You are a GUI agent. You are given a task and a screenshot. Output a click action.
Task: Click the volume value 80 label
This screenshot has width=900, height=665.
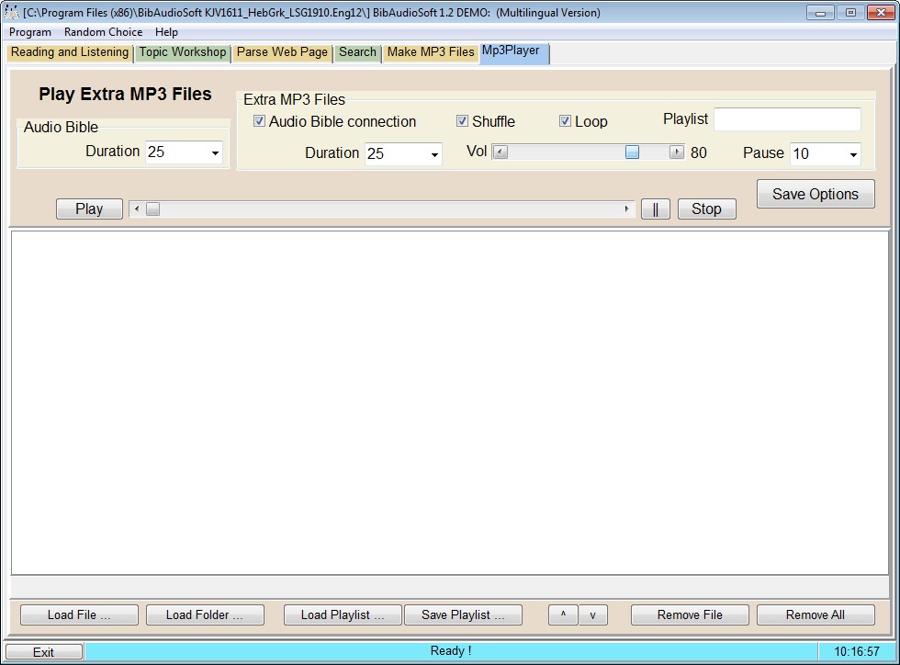[699, 152]
